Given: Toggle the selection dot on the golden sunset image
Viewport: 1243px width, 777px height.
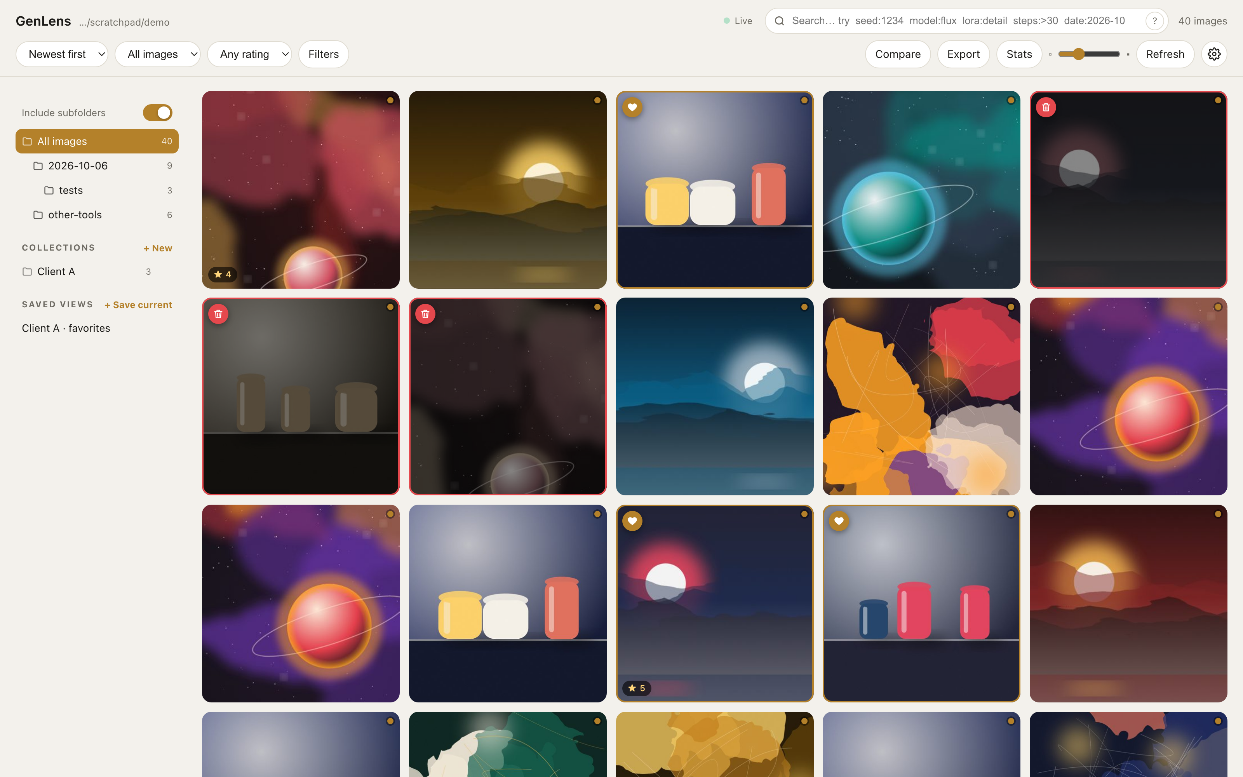Looking at the screenshot, I should [x=597, y=100].
